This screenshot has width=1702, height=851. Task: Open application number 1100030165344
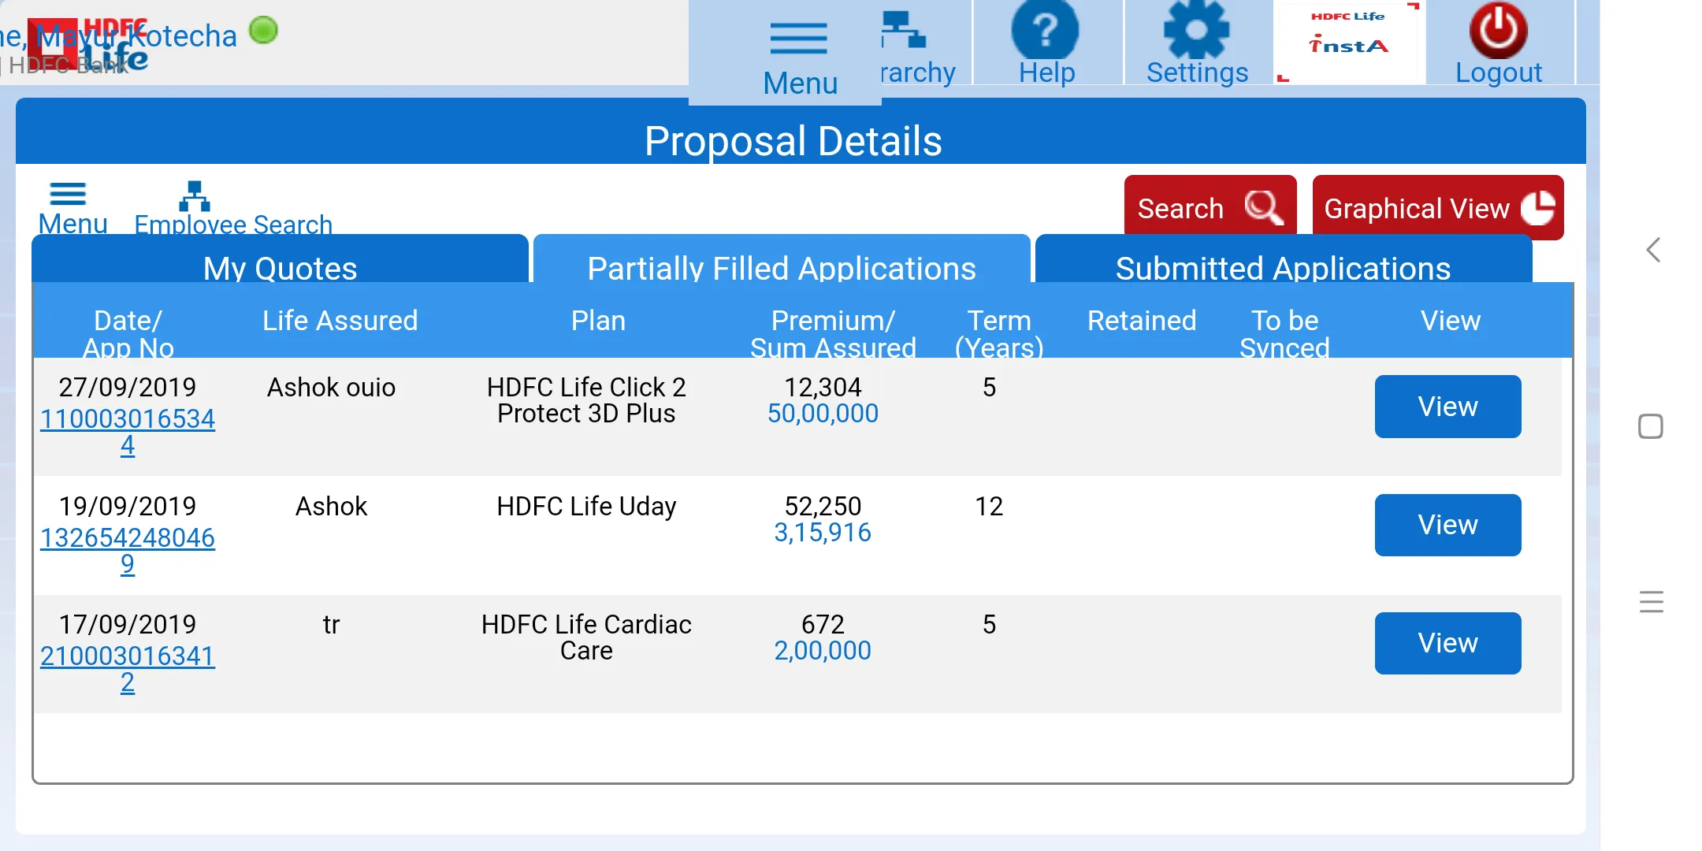tap(128, 432)
